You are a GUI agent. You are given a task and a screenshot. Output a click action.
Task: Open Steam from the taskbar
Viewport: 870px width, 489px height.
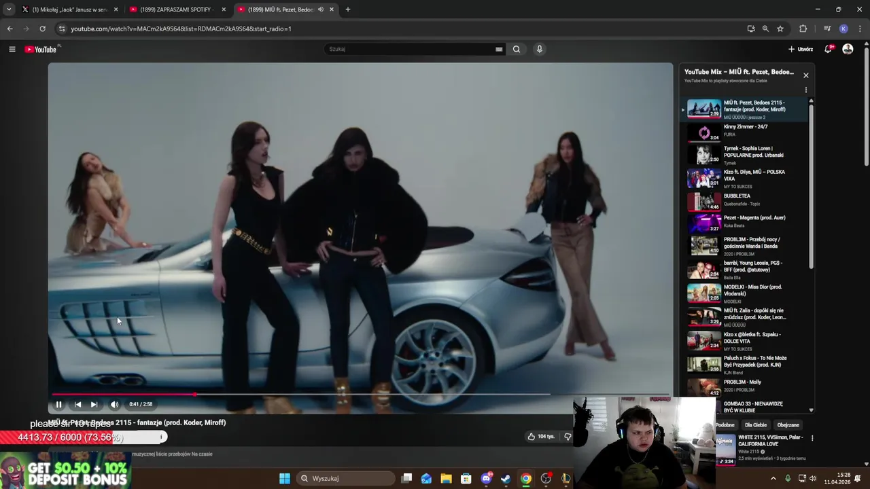(x=506, y=478)
